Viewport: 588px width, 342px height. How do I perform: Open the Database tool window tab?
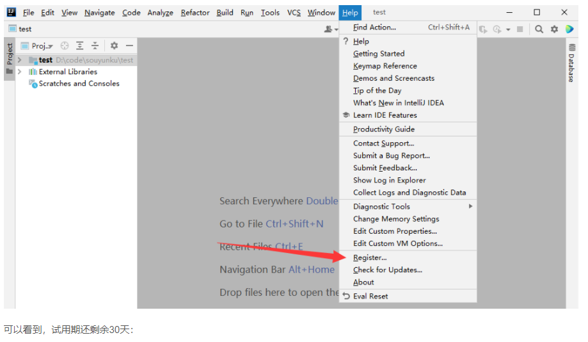pyautogui.click(x=571, y=63)
